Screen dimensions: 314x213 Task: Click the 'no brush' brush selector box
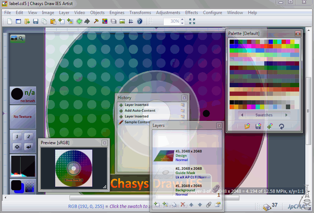(x=23, y=95)
